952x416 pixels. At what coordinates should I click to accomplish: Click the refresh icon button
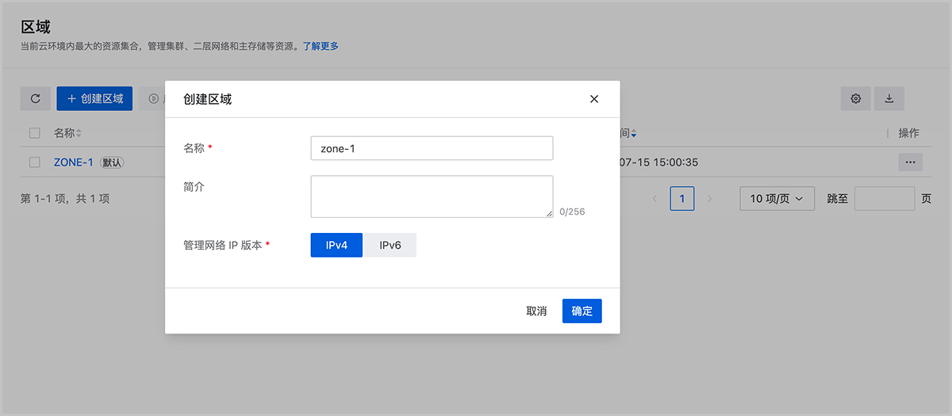(x=35, y=99)
